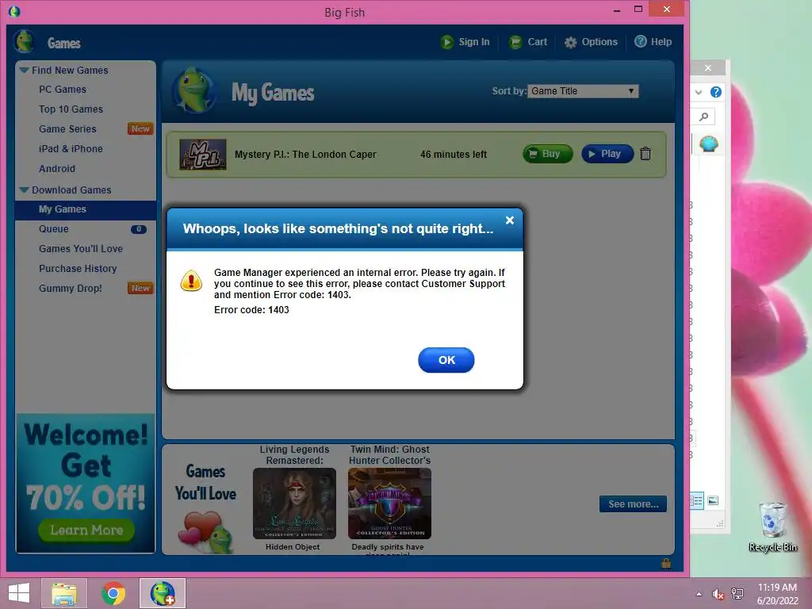Open the Sort by Game Title dropdown
Screen dimensions: 812x609
(583, 91)
